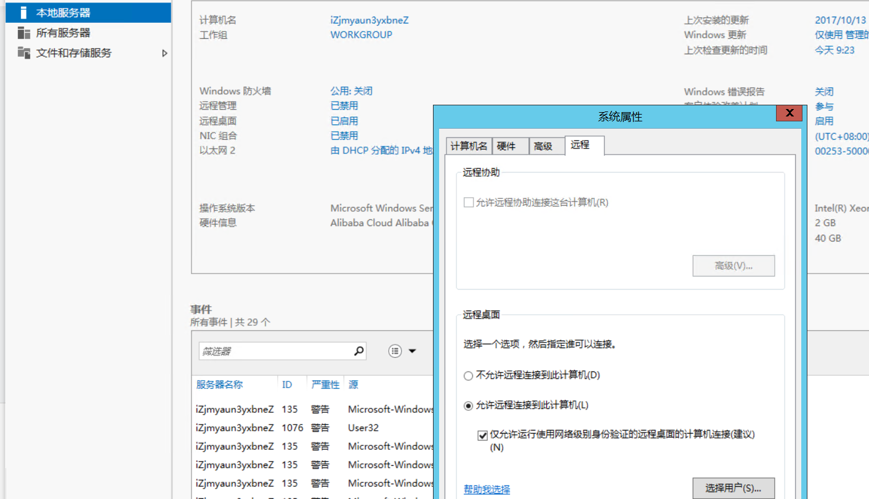Switch to 计算机名 tab in 系统属性
This screenshot has height=499, width=869.
click(469, 146)
